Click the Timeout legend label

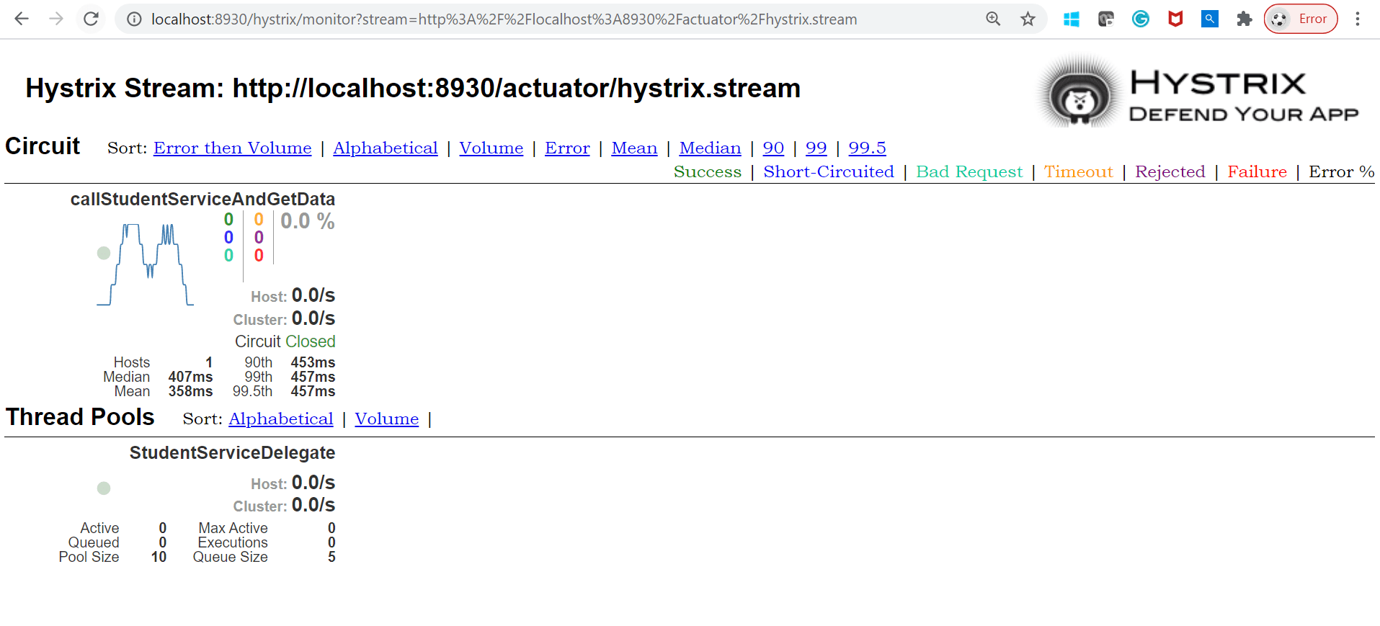(x=1079, y=171)
